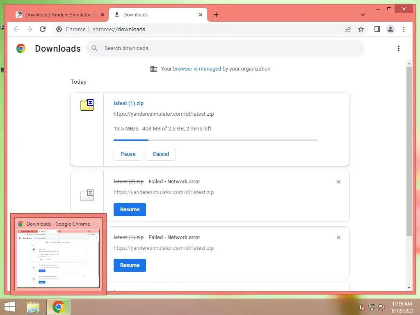Click the share page icon
This screenshot has width=420, height=315.
348,29
